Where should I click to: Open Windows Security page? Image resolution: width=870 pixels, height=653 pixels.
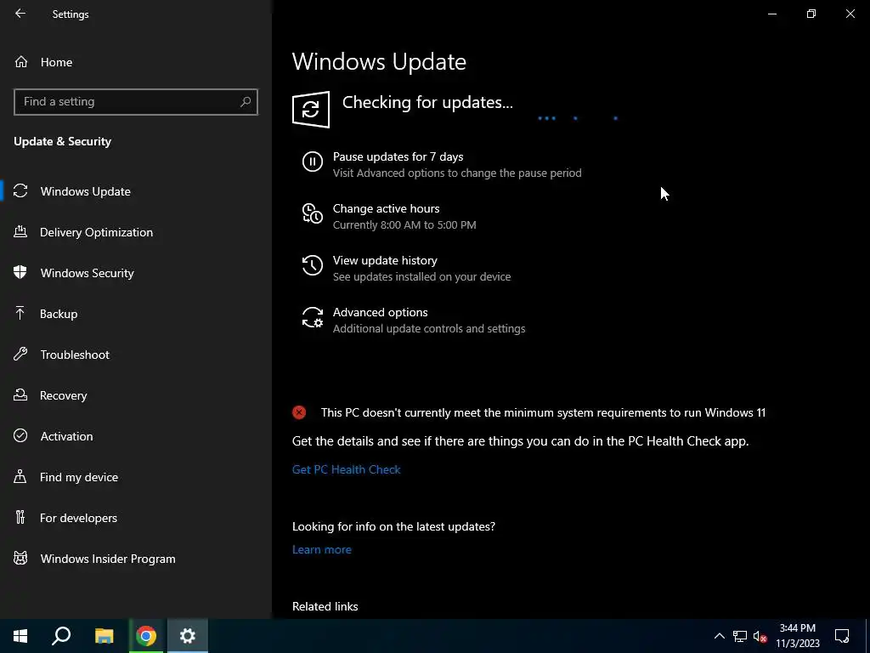point(136,273)
